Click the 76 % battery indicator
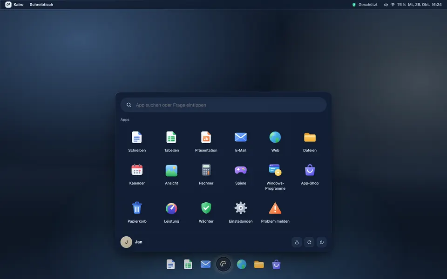 pos(401,5)
